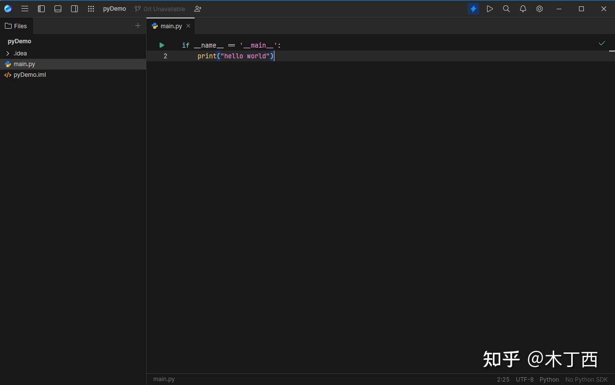Viewport: 615px width, 385px height.
Task: Toggle the right panel visibility
Action: click(74, 8)
